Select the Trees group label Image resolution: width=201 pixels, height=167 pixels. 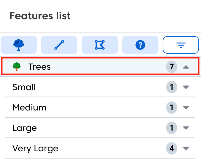39,67
